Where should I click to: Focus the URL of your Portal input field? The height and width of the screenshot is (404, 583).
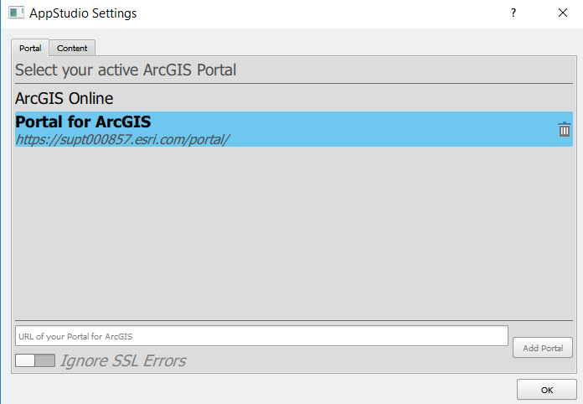(x=261, y=336)
